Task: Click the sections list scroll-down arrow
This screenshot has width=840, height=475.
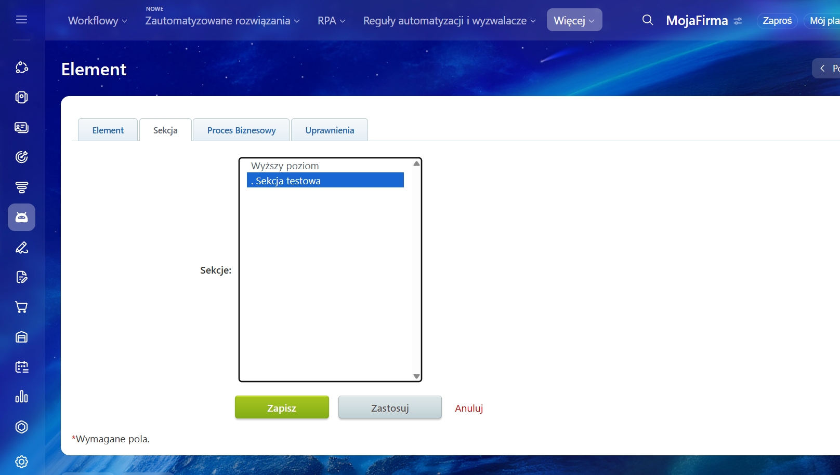Action: (416, 376)
